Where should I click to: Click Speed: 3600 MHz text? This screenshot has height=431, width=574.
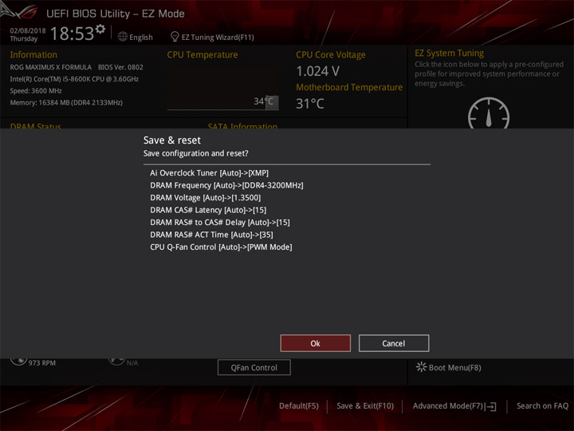(36, 90)
